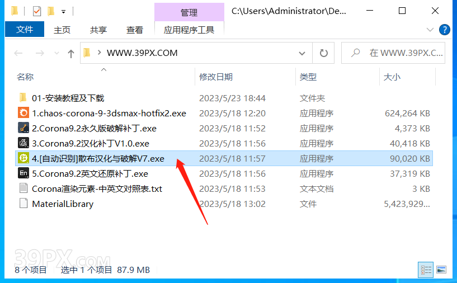The image size is (457, 283).
Task: Open the recent locations dropdown
Action: [x=56, y=53]
